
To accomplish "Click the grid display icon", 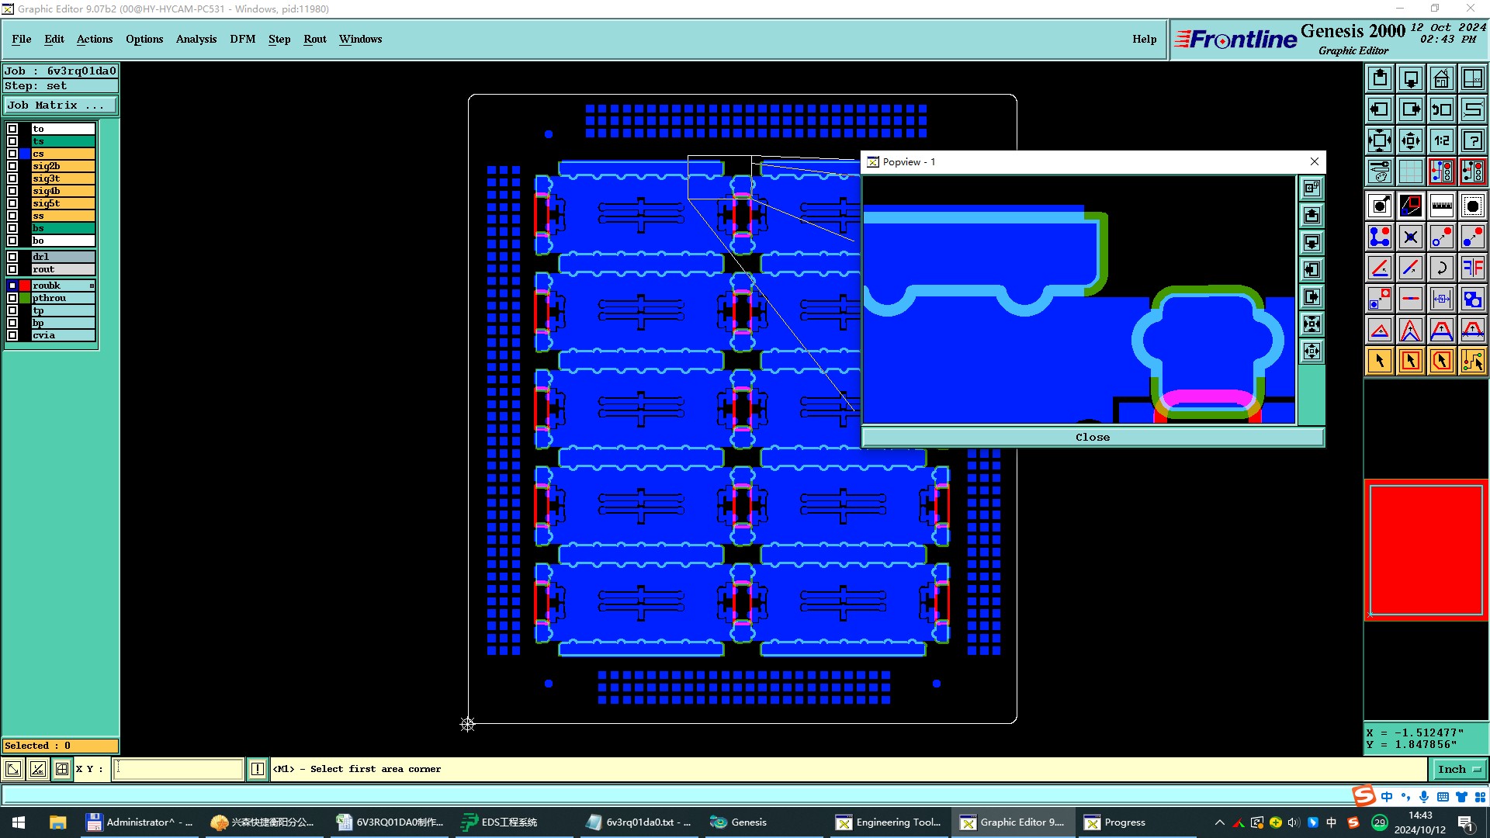I will (1410, 171).
